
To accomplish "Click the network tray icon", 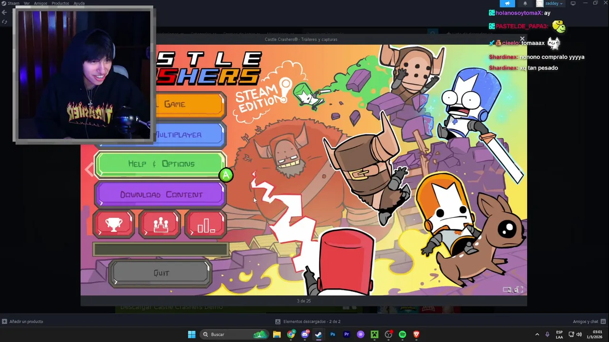I will point(571,334).
